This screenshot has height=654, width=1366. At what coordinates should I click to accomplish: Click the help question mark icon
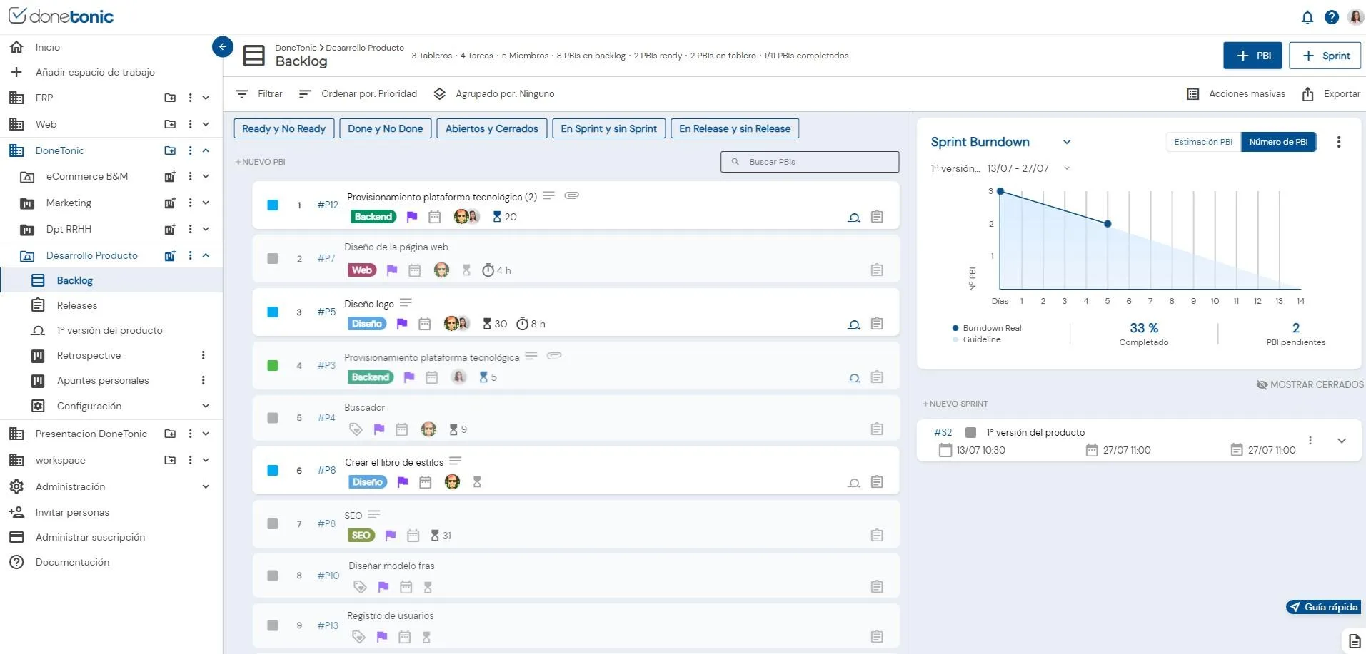click(x=1331, y=17)
